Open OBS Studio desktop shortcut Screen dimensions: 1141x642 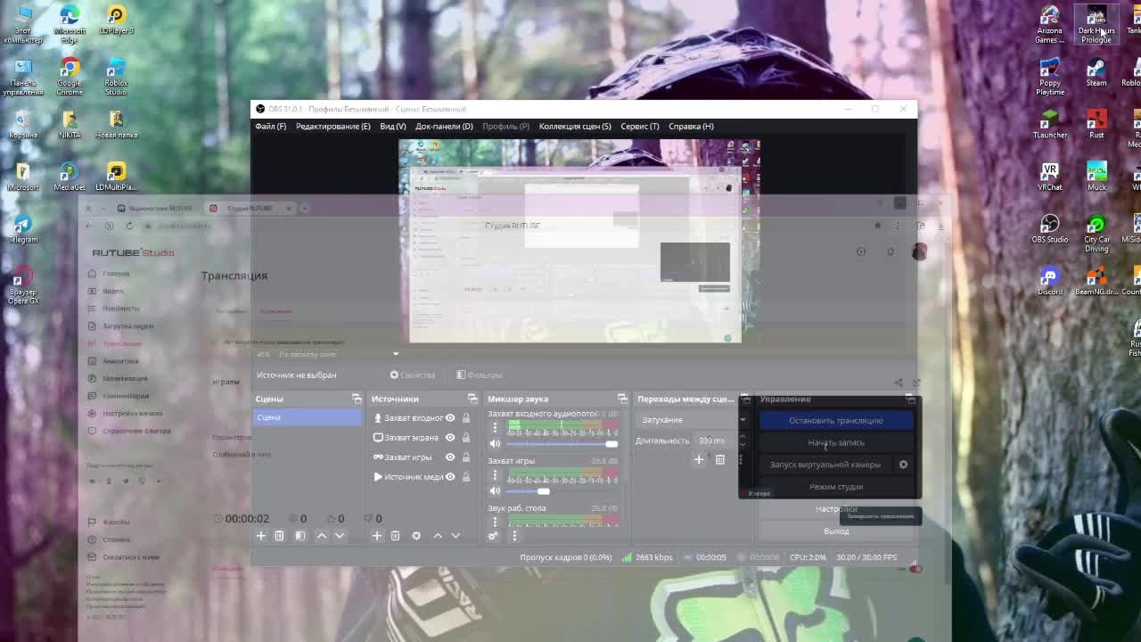pyautogui.click(x=1050, y=226)
